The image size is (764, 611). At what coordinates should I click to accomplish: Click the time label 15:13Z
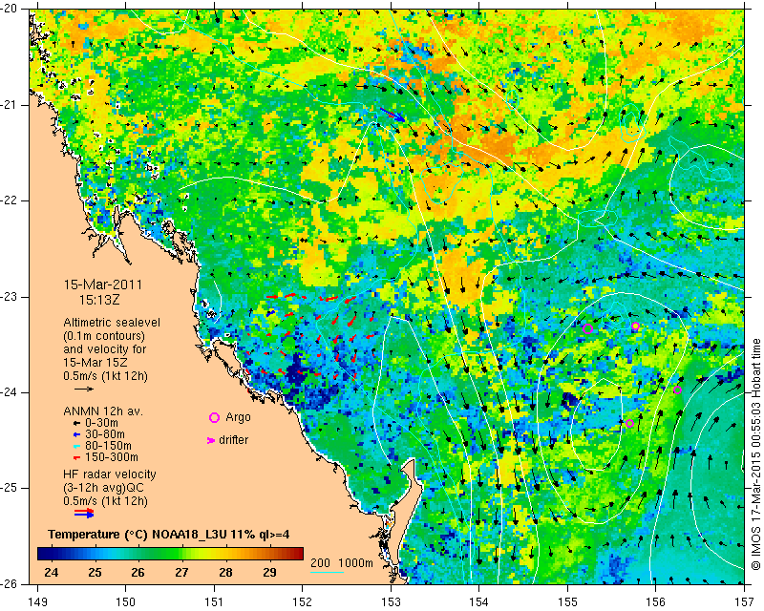pos(99,300)
